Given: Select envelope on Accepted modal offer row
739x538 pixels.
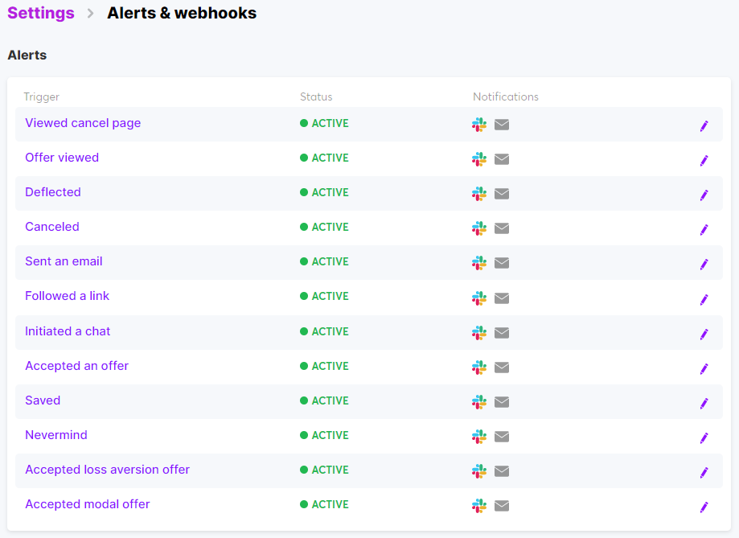Looking at the screenshot, I should 502,506.
